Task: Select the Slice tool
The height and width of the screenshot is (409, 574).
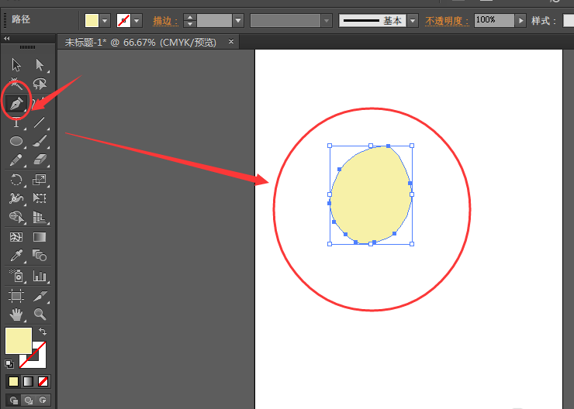Action: 40,296
